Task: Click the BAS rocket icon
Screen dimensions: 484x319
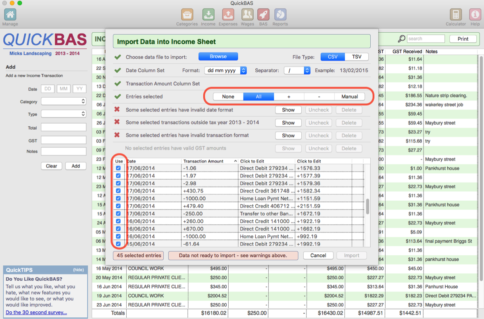Action: coord(263,15)
